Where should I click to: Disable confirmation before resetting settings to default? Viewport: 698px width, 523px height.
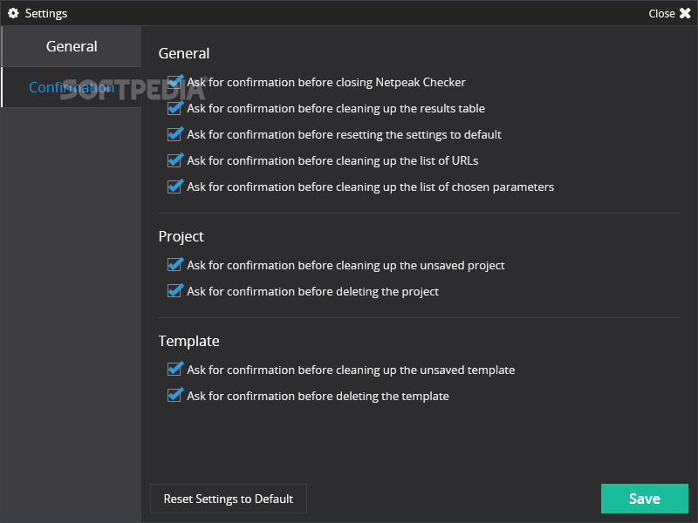174,135
